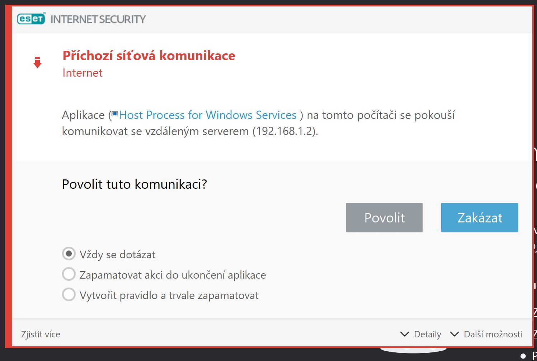Select the "Vždy se dotázat" radio option

pos(69,254)
